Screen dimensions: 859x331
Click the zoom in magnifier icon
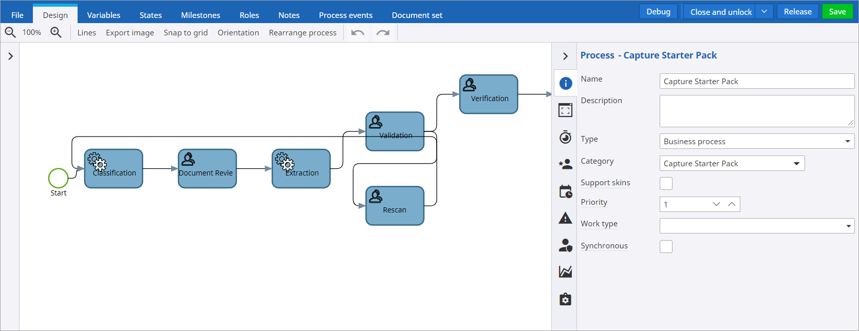(x=56, y=33)
